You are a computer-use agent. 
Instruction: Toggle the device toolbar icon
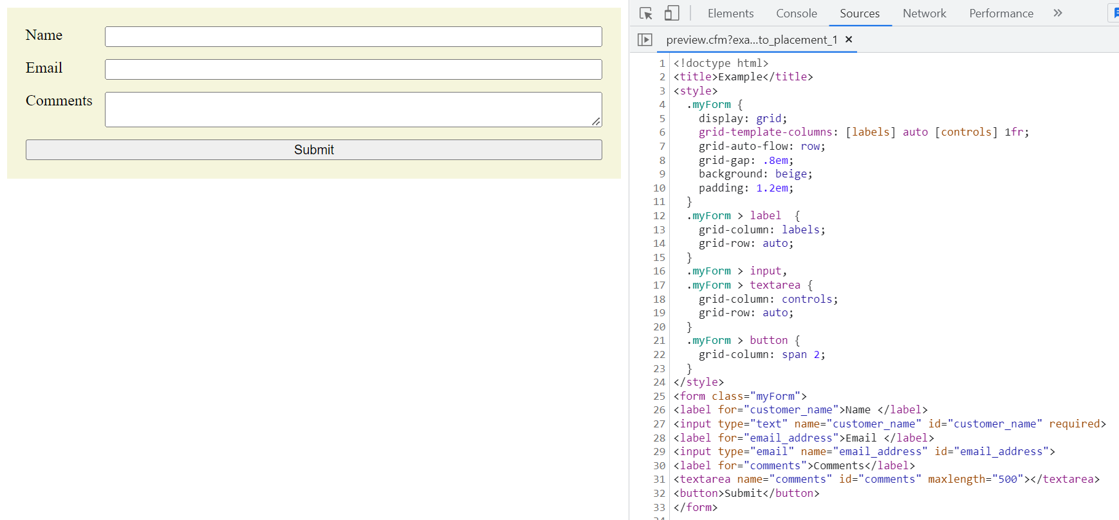[671, 13]
